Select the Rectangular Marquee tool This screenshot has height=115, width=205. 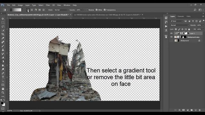[x=3, y=23]
